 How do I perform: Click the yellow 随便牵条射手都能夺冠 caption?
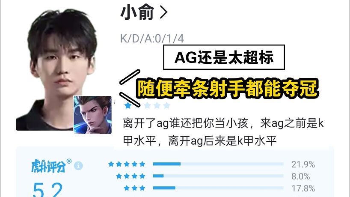pos(227,88)
